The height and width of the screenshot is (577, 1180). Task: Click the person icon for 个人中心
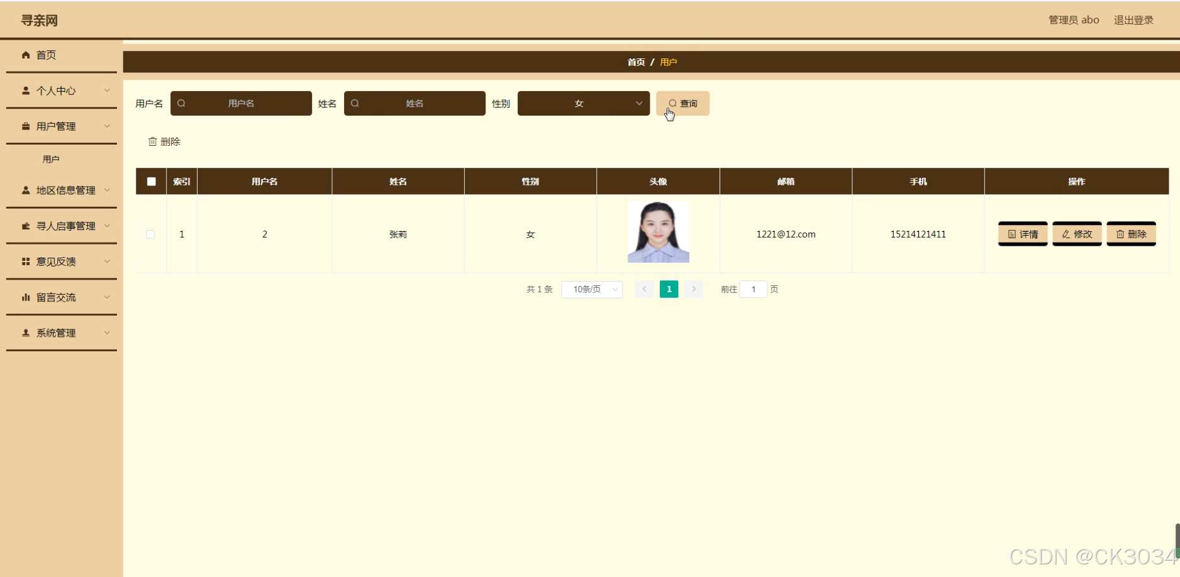(x=26, y=91)
